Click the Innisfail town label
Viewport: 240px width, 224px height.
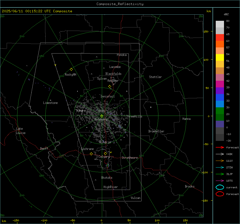click(x=107, y=96)
